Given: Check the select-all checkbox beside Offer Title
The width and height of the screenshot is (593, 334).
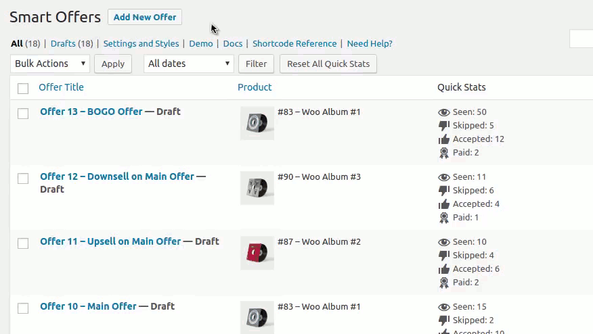Looking at the screenshot, I should tap(23, 89).
